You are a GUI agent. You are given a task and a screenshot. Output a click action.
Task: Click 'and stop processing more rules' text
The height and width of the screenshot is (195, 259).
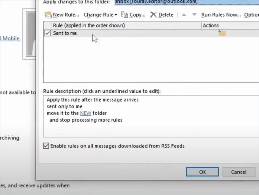86,120
